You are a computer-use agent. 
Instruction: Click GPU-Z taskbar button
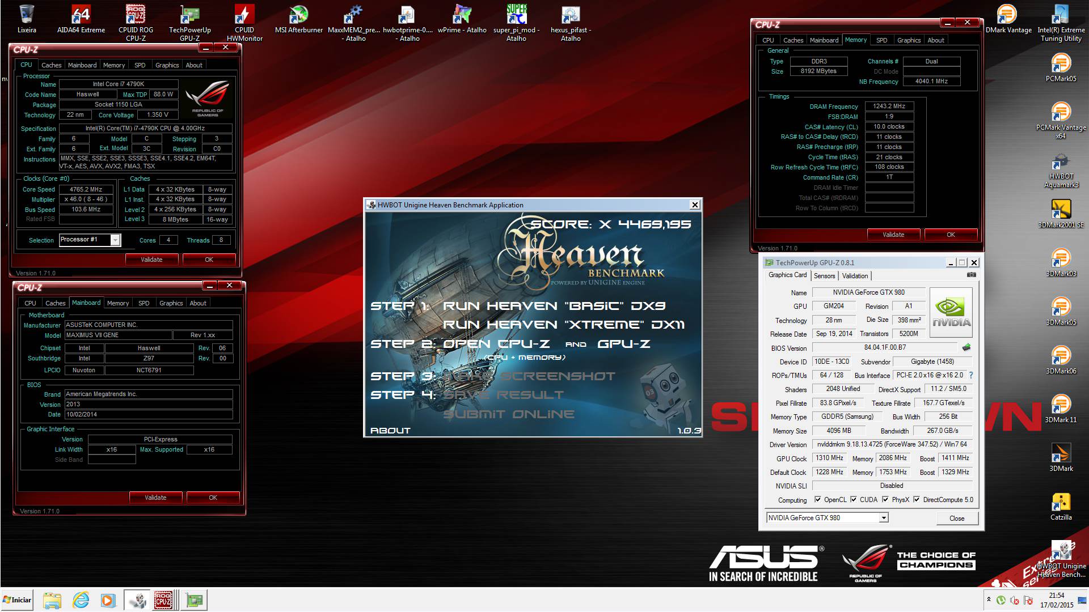point(195,600)
